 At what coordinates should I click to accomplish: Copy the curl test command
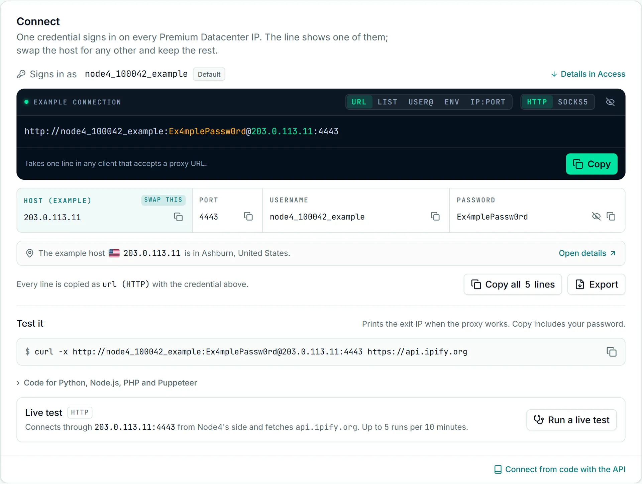tap(612, 352)
